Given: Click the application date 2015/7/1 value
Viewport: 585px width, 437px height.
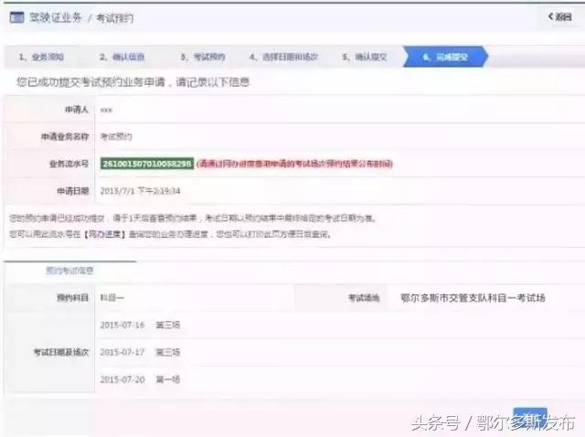Looking at the screenshot, I should [140, 191].
